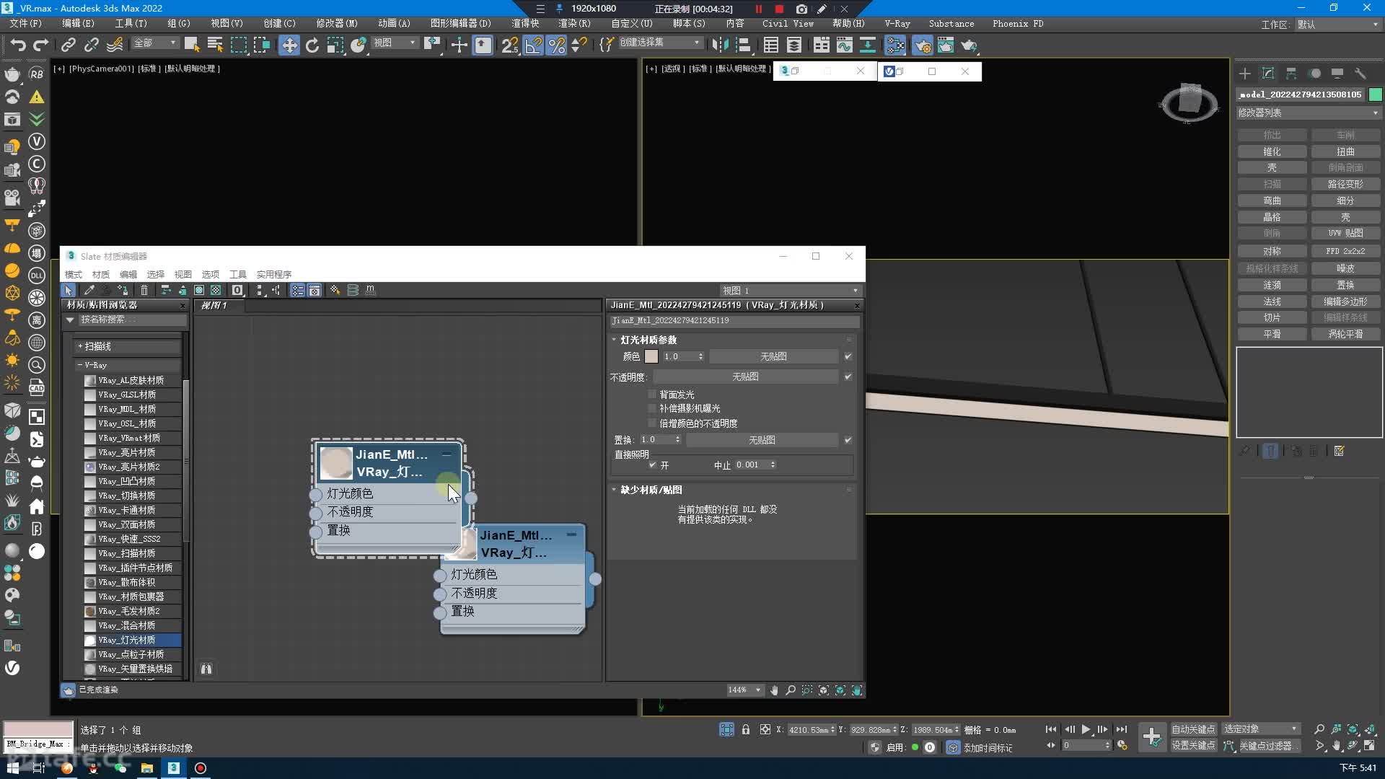Open the 实用程序 menu in Slate editor
The image size is (1385, 779).
[273, 275]
